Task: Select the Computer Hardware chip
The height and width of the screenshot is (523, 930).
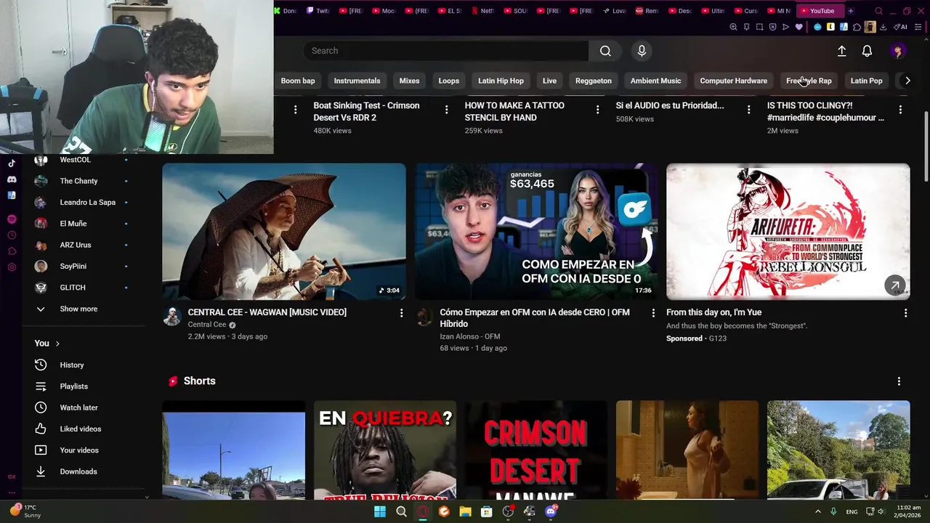Action: (x=733, y=81)
